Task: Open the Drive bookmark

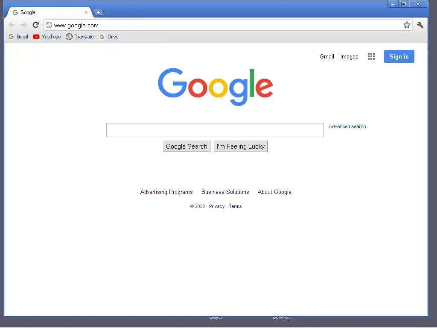Action: coord(109,37)
